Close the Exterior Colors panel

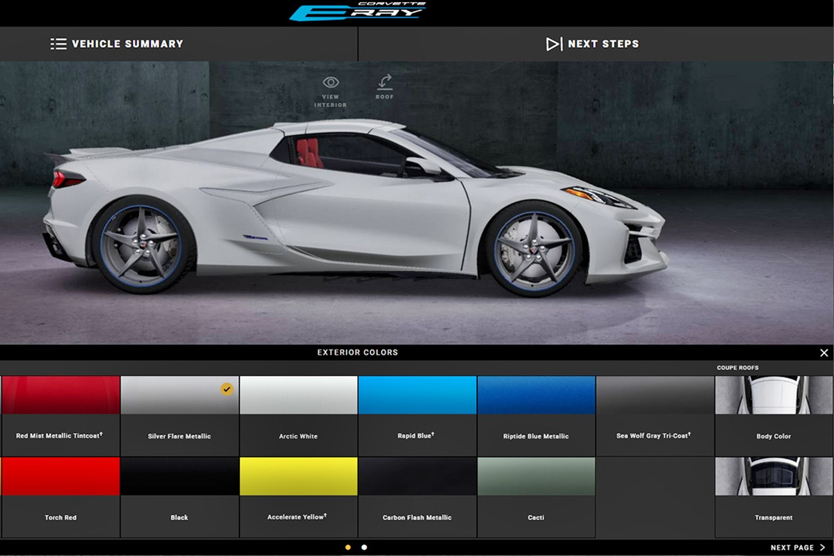click(824, 353)
